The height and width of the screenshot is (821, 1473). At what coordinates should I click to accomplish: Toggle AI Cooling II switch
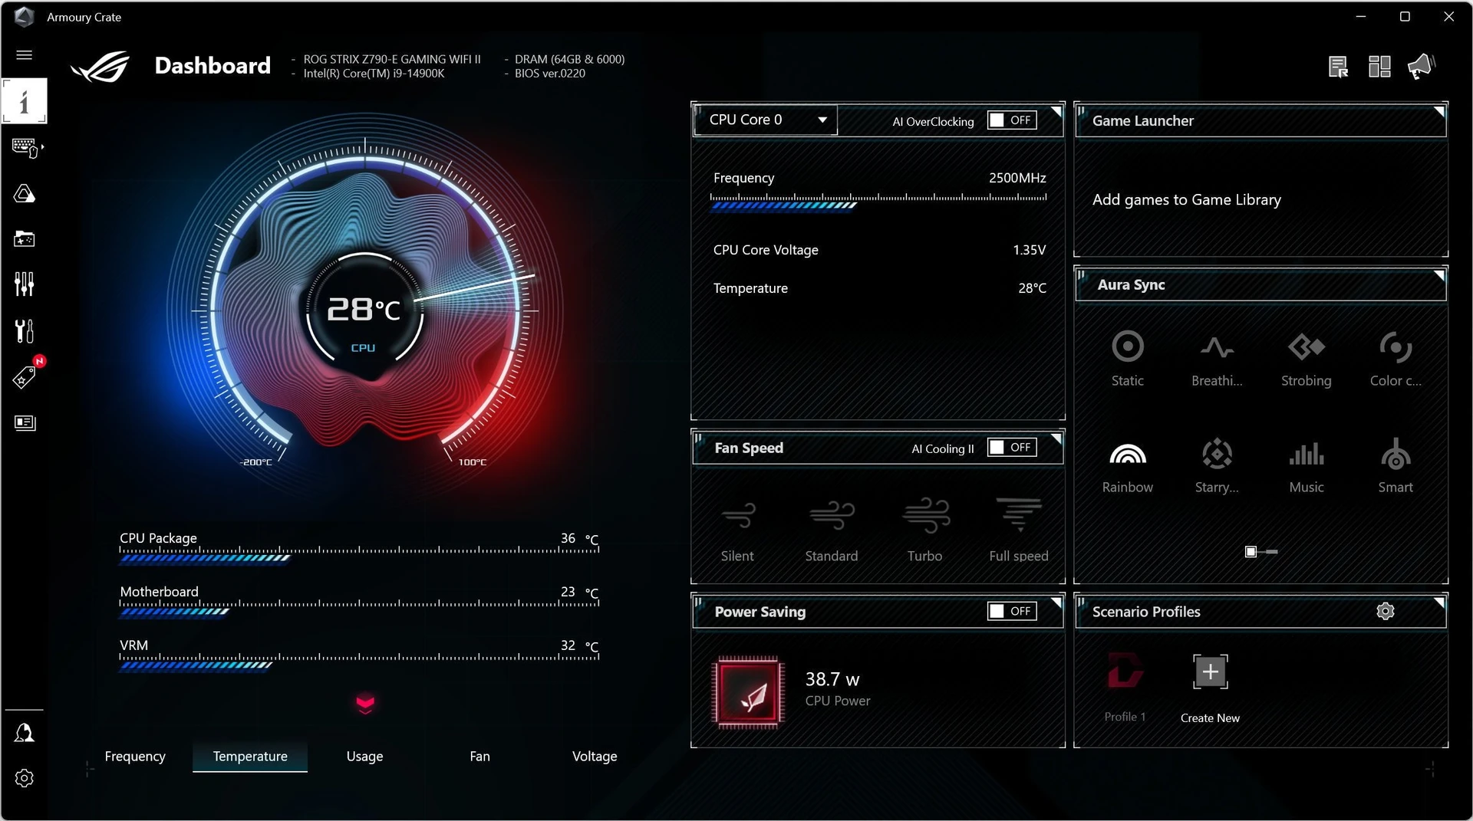[x=1012, y=447]
